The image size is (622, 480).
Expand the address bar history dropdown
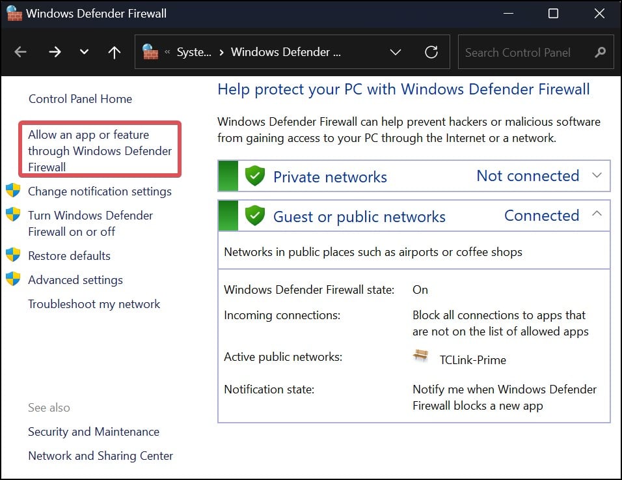click(x=395, y=52)
